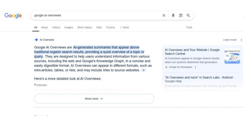The width and height of the screenshot is (244, 122).
Task: Click the Learn more link
Action: (x=230, y=40)
